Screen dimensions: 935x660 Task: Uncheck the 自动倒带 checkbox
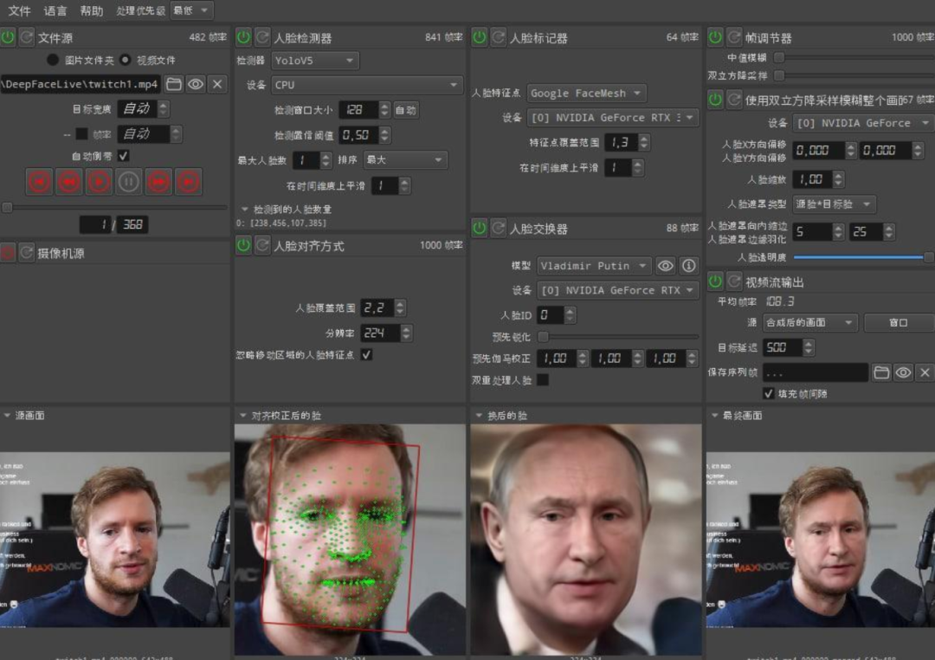point(124,156)
